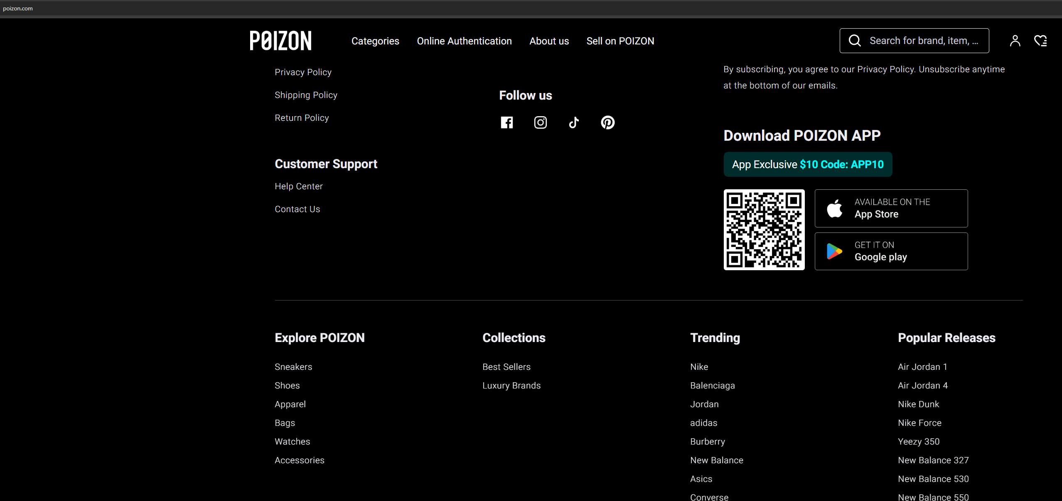Go to Online Authentication

pyautogui.click(x=464, y=41)
